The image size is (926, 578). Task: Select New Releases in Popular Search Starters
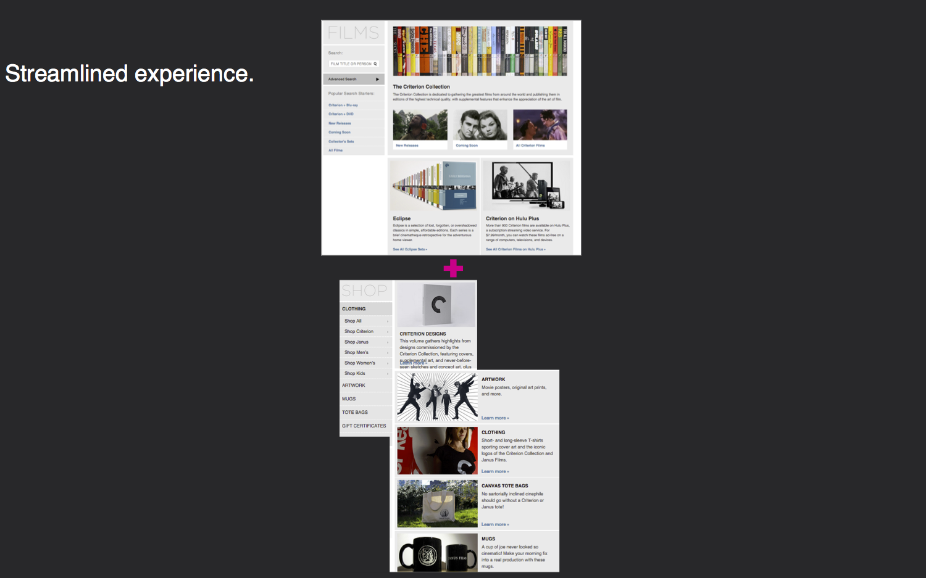(x=340, y=123)
